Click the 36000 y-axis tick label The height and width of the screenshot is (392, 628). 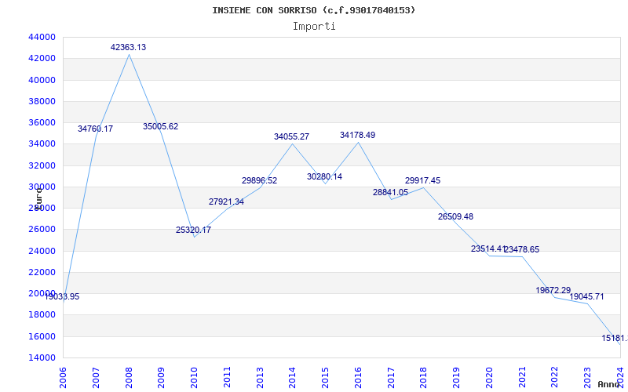pyautogui.click(x=42, y=122)
